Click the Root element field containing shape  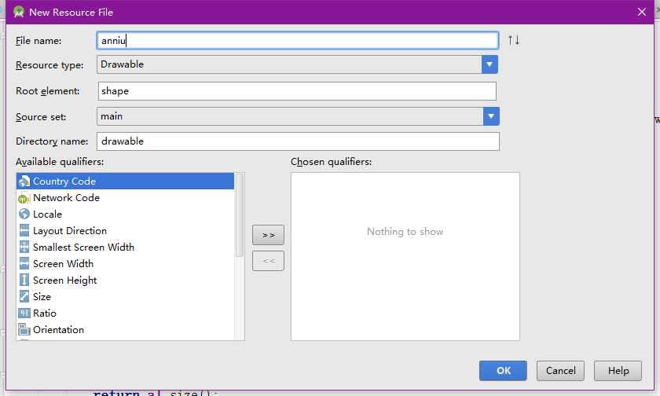click(x=297, y=91)
